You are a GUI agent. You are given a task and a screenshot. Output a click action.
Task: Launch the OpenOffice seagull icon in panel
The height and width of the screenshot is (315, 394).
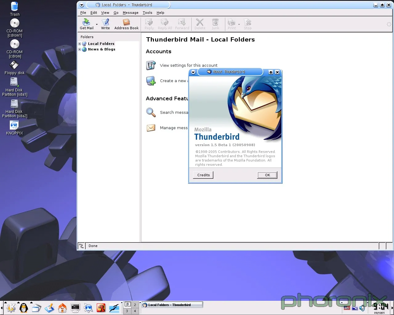point(114,308)
